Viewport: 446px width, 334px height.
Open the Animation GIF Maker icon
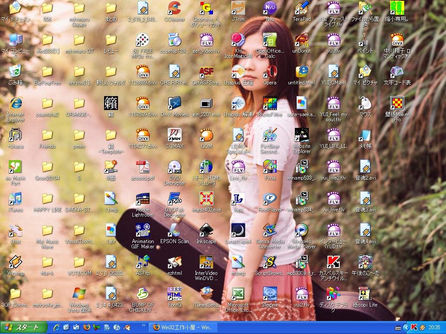143,230
